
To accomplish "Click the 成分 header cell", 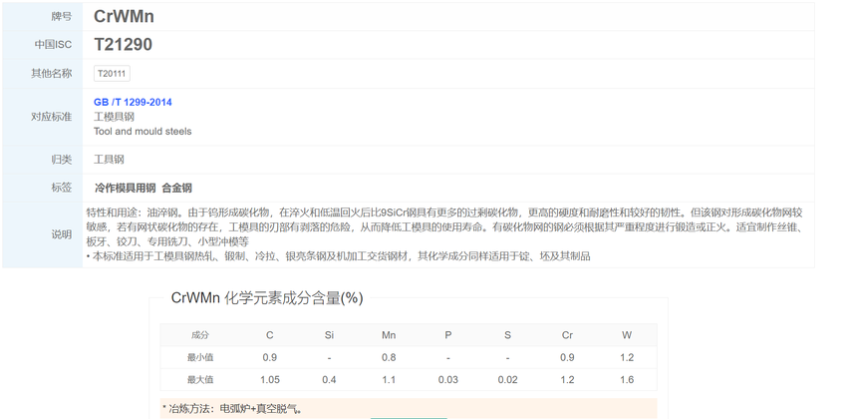I will tap(200, 335).
